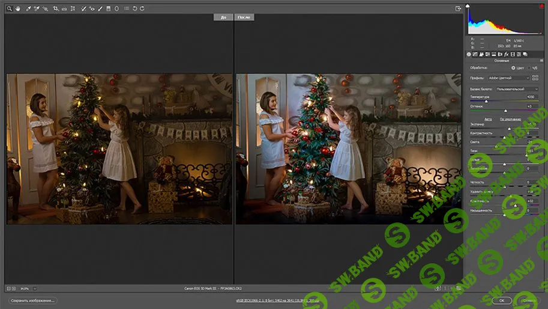
Task: Select the Red Eye Removal tool
Action: point(92,8)
